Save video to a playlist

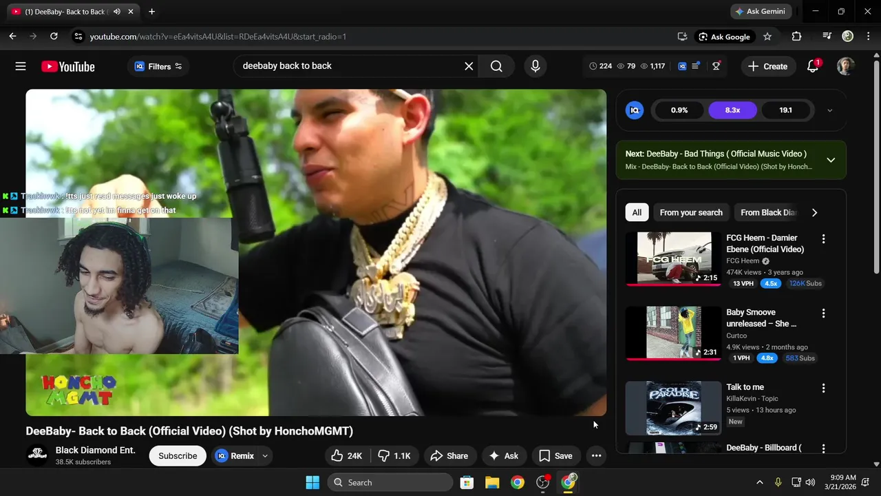click(x=555, y=456)
